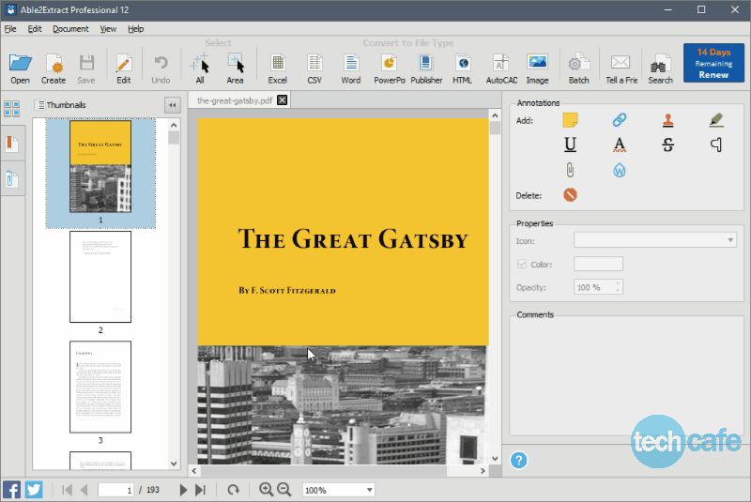Open the help question mark icon
The height and width of the screenshot is (502, 751).
[x=519, y=460]
